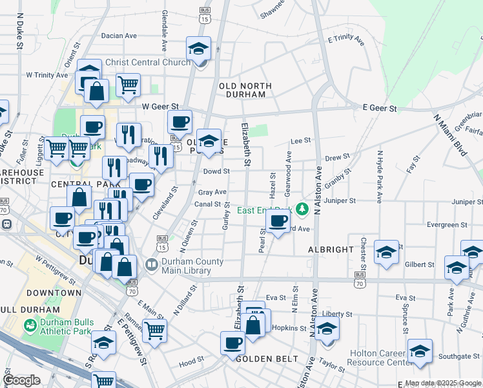Click the transit station icon near US 70
The height and width of the screenshot is (388, 483).
tap(6, 224)
